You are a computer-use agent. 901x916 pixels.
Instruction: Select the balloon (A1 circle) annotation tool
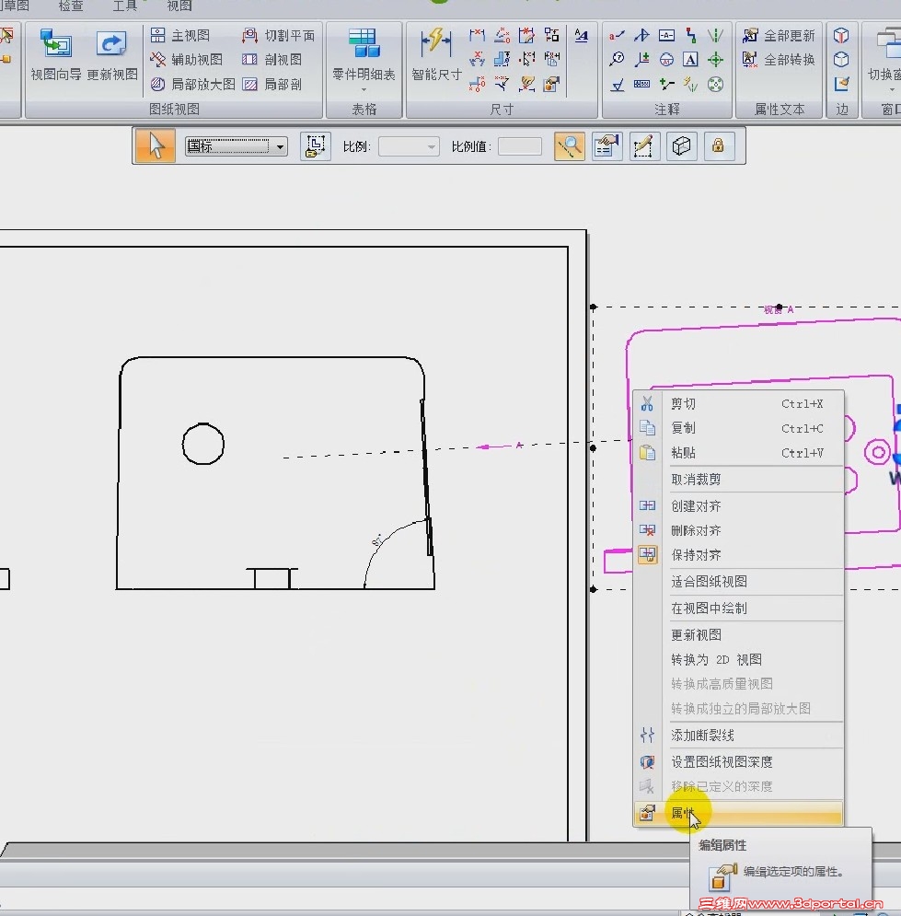point(666,60)
